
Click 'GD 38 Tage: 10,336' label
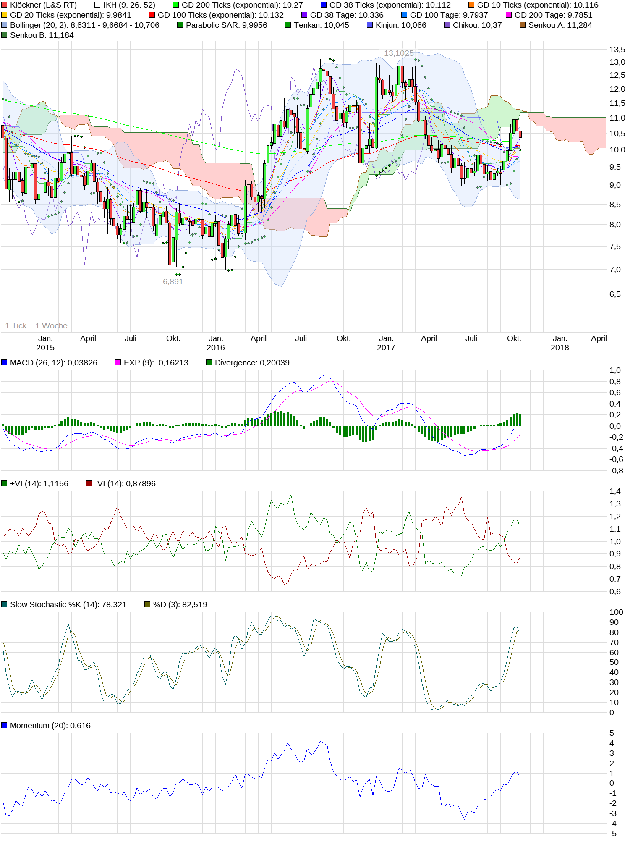tap(347, 15)
